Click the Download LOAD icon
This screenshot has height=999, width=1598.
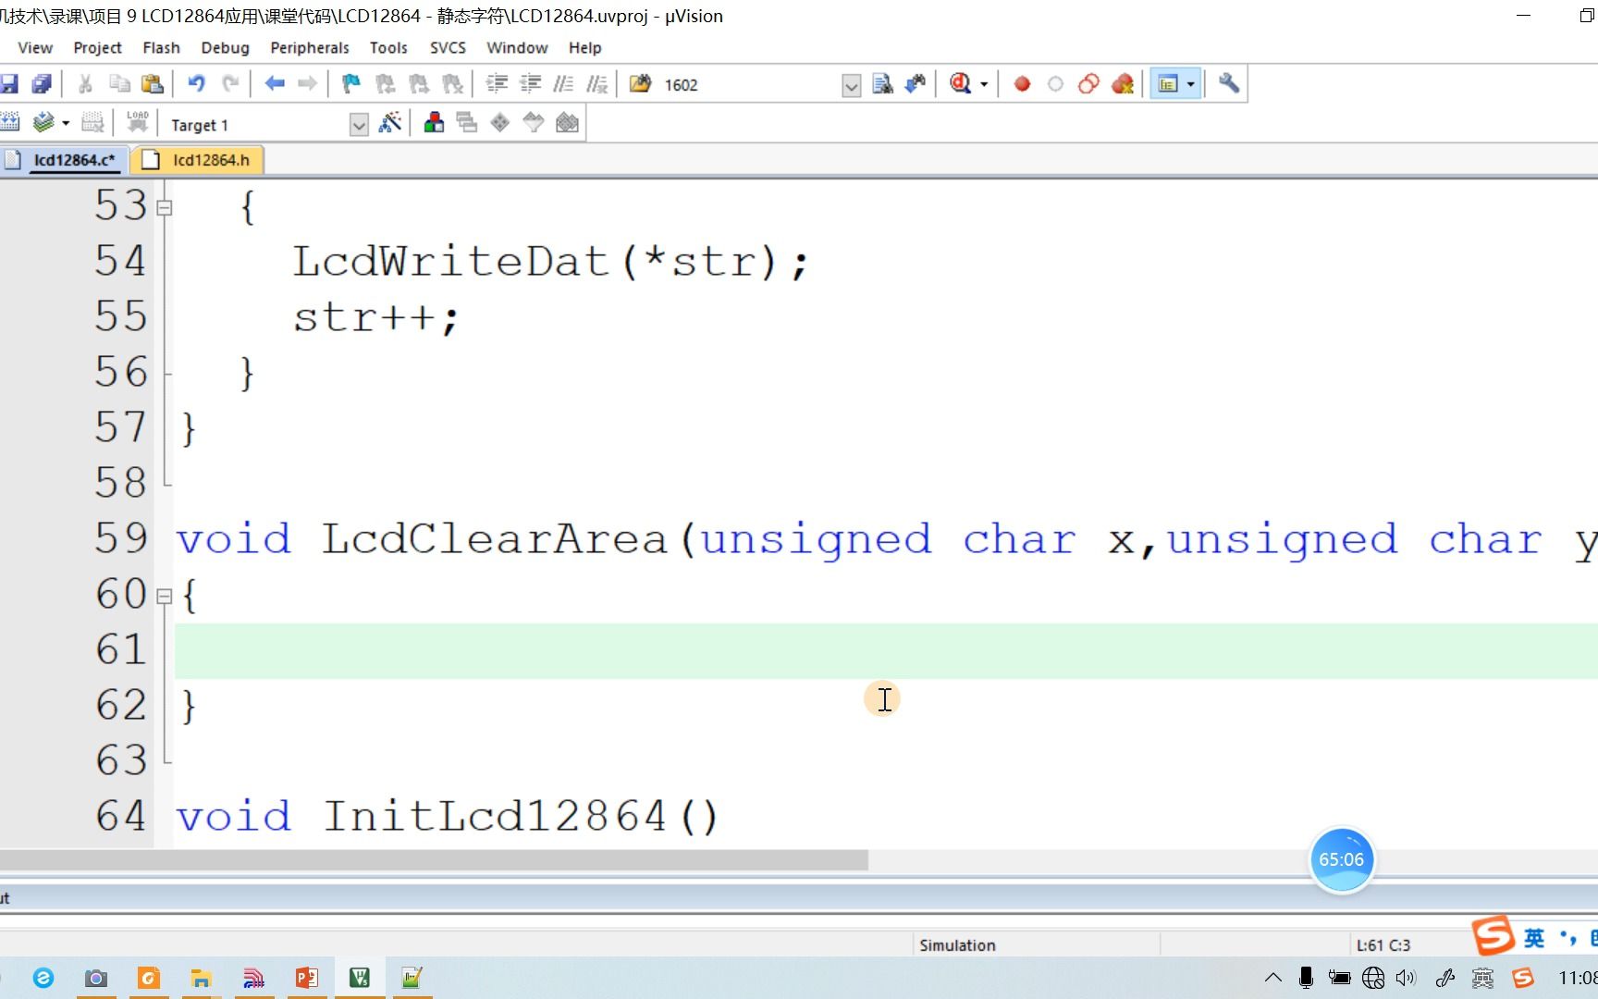[138, 122]
